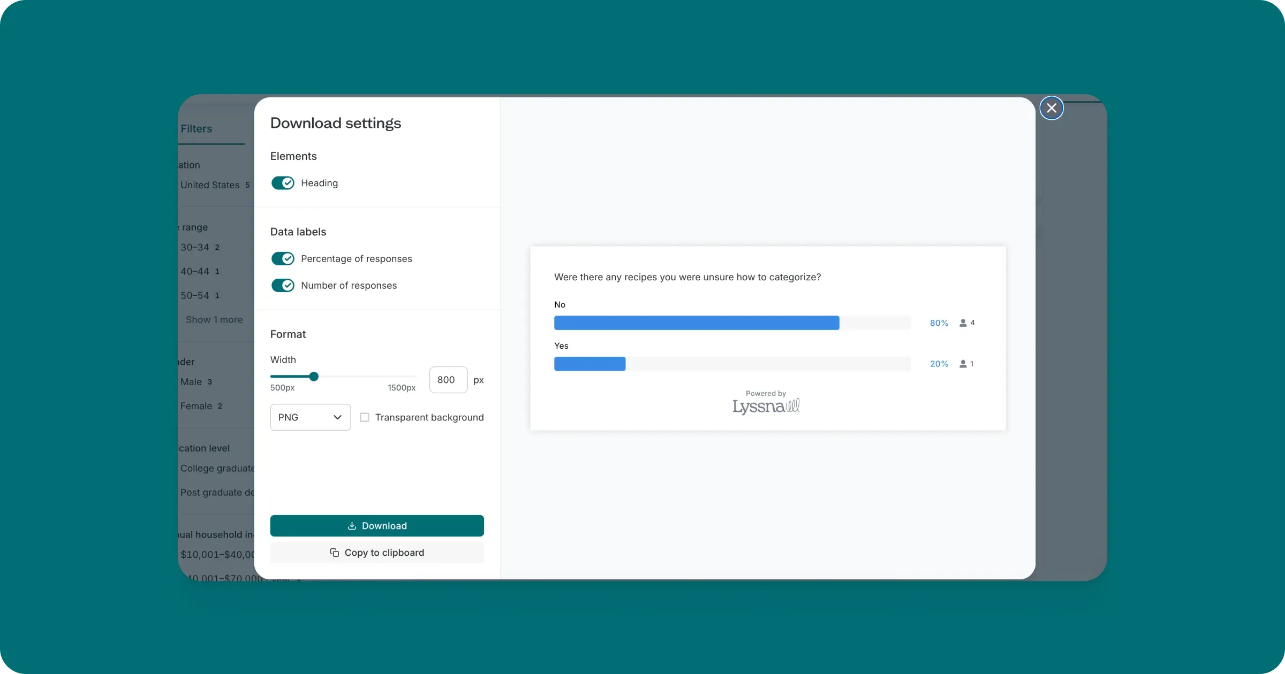The image size is (1285, 674).
Task: Switch to the Filters tab
Action: click(x=196, y=129)
